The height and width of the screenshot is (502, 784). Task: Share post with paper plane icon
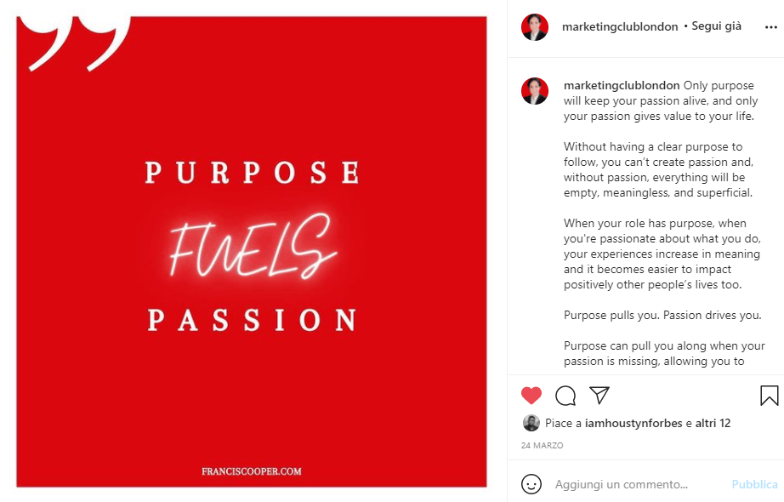pyautogui.click(x=599, y=396)
